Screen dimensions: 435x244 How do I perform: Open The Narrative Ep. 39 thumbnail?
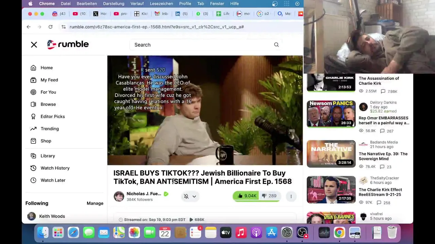click(x=331, y=154)
